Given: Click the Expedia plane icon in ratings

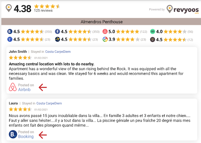Looking at the screenshot, I should click(57, 39).
